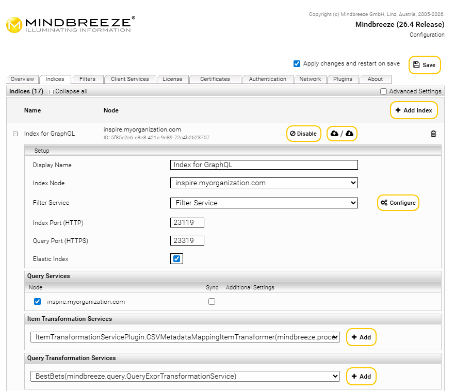Click Add Index button

pos(414,110)
